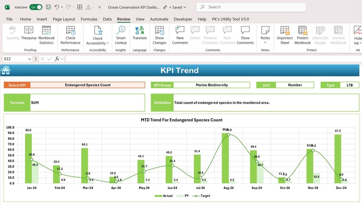Open Smart Lookup insights
Screen dimensions: 362x205
click(121, 35)
